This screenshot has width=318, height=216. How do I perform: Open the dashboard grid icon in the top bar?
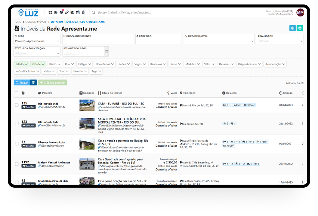tap(50, 12)
